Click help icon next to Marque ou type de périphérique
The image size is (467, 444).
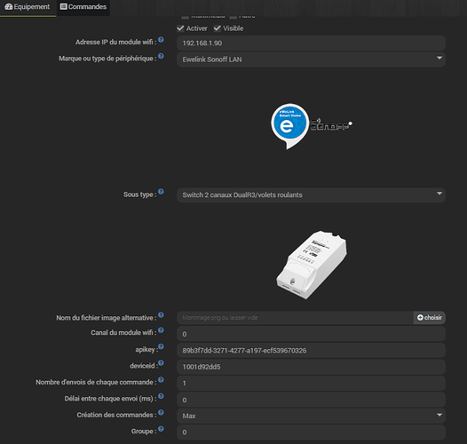click(x=161, y=56)
